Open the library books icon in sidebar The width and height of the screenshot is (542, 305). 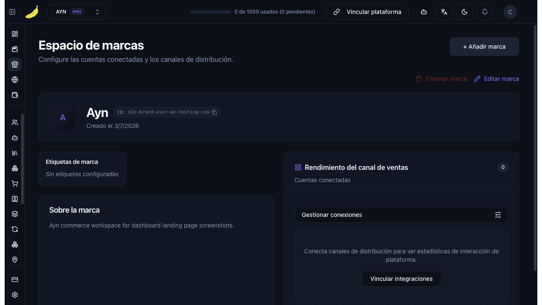pos(15,153)
